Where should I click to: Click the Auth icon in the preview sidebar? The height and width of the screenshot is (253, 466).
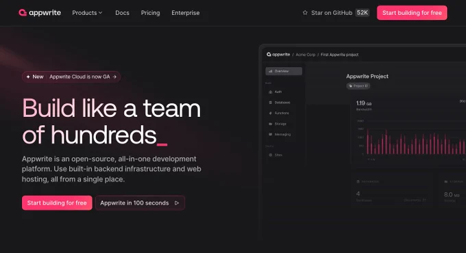(x=271, y=92)
